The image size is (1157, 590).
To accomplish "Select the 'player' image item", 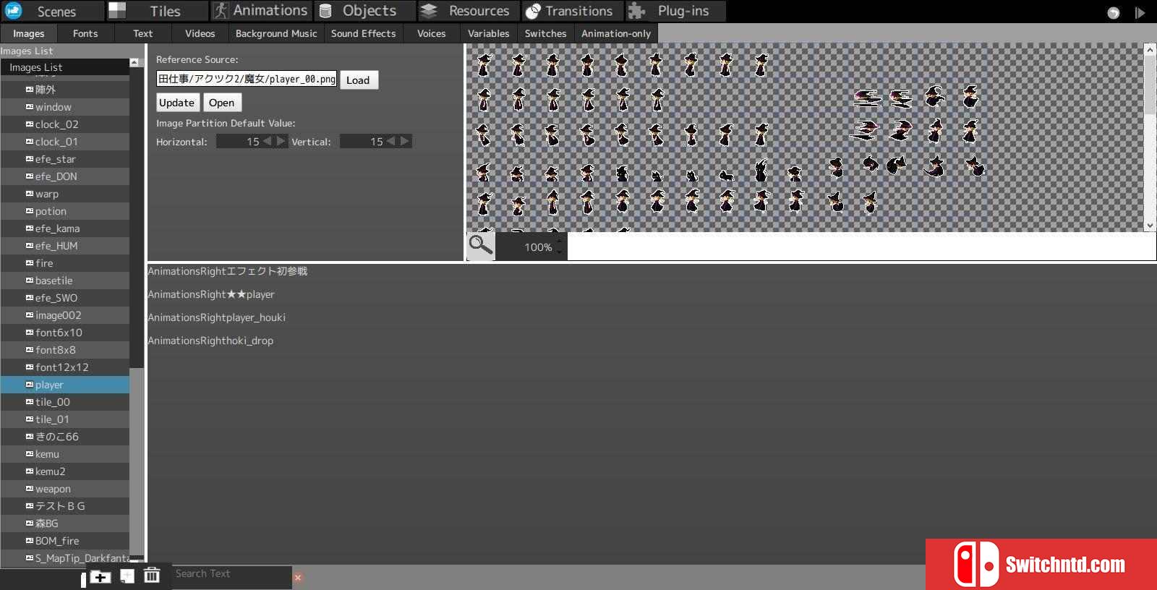I will 65,385.
